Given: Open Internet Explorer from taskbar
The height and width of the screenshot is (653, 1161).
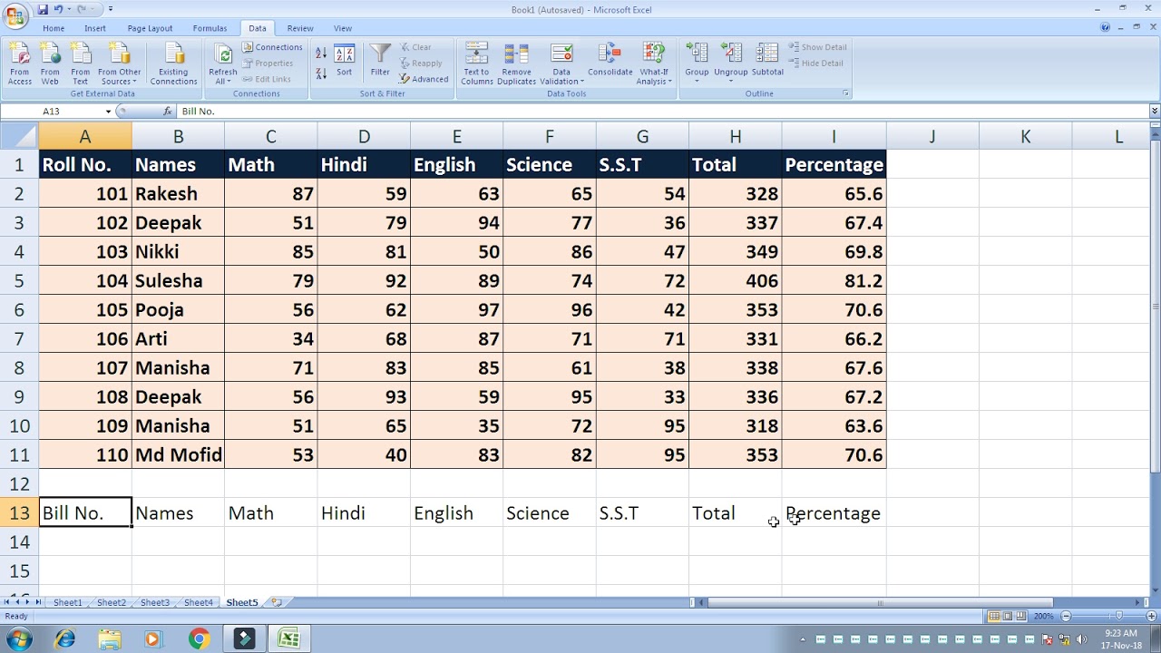Looking at the screenshot, I should (64, 638).
